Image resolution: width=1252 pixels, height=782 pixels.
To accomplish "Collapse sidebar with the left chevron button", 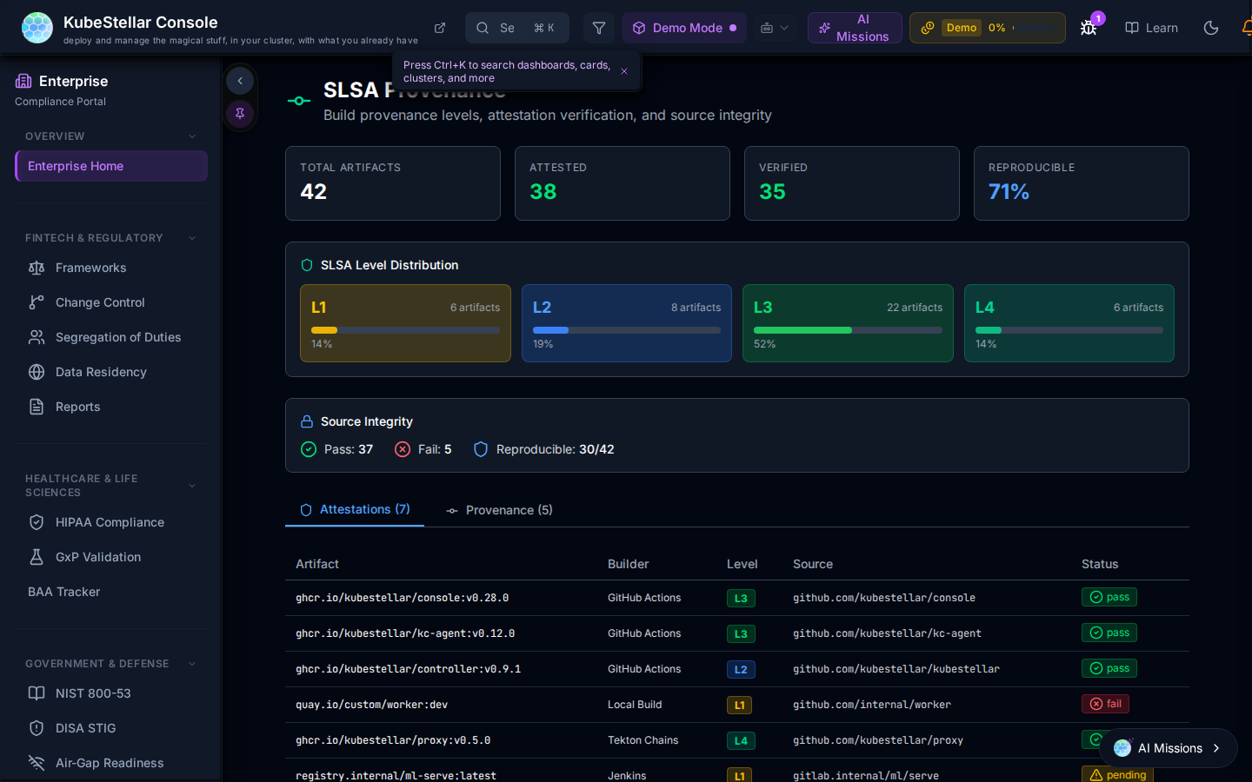I will (240, 81).
